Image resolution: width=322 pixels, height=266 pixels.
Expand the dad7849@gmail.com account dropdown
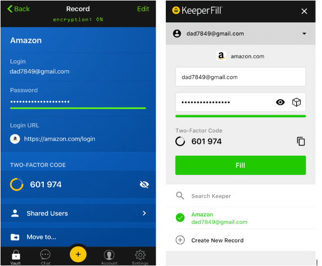304,34
